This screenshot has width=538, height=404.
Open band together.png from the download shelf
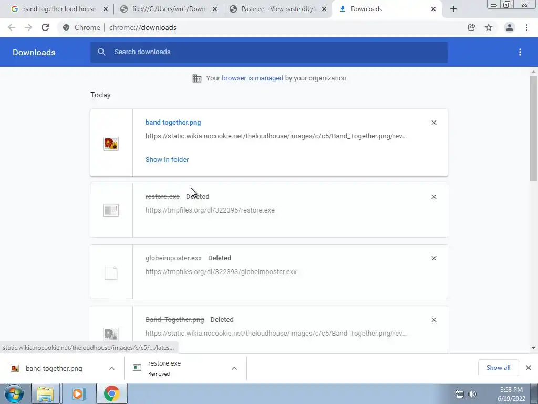coord(54,369)
